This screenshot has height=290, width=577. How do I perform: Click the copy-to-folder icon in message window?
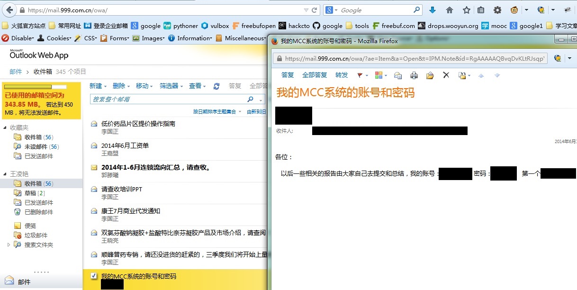(462, 75)
